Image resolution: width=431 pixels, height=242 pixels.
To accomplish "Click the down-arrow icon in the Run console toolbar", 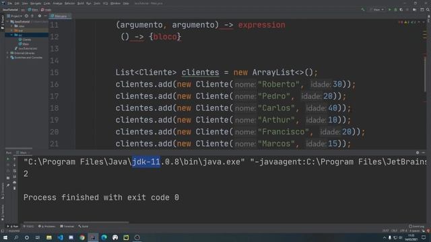I will [x=15, y=165].
